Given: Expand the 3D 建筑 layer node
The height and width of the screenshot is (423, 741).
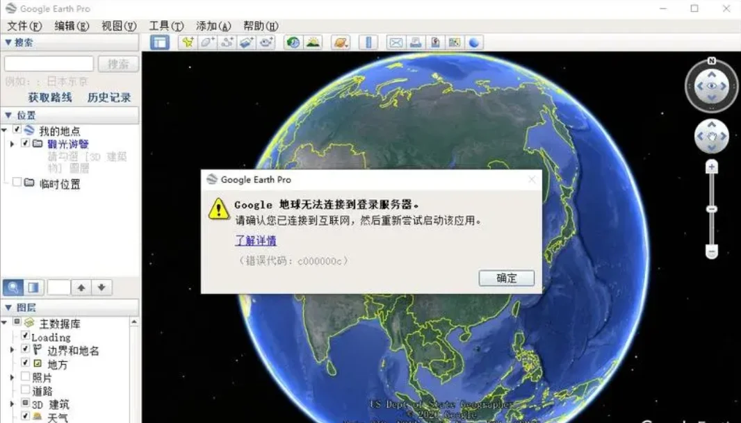Looking at the screenshot, I should 13,404.
